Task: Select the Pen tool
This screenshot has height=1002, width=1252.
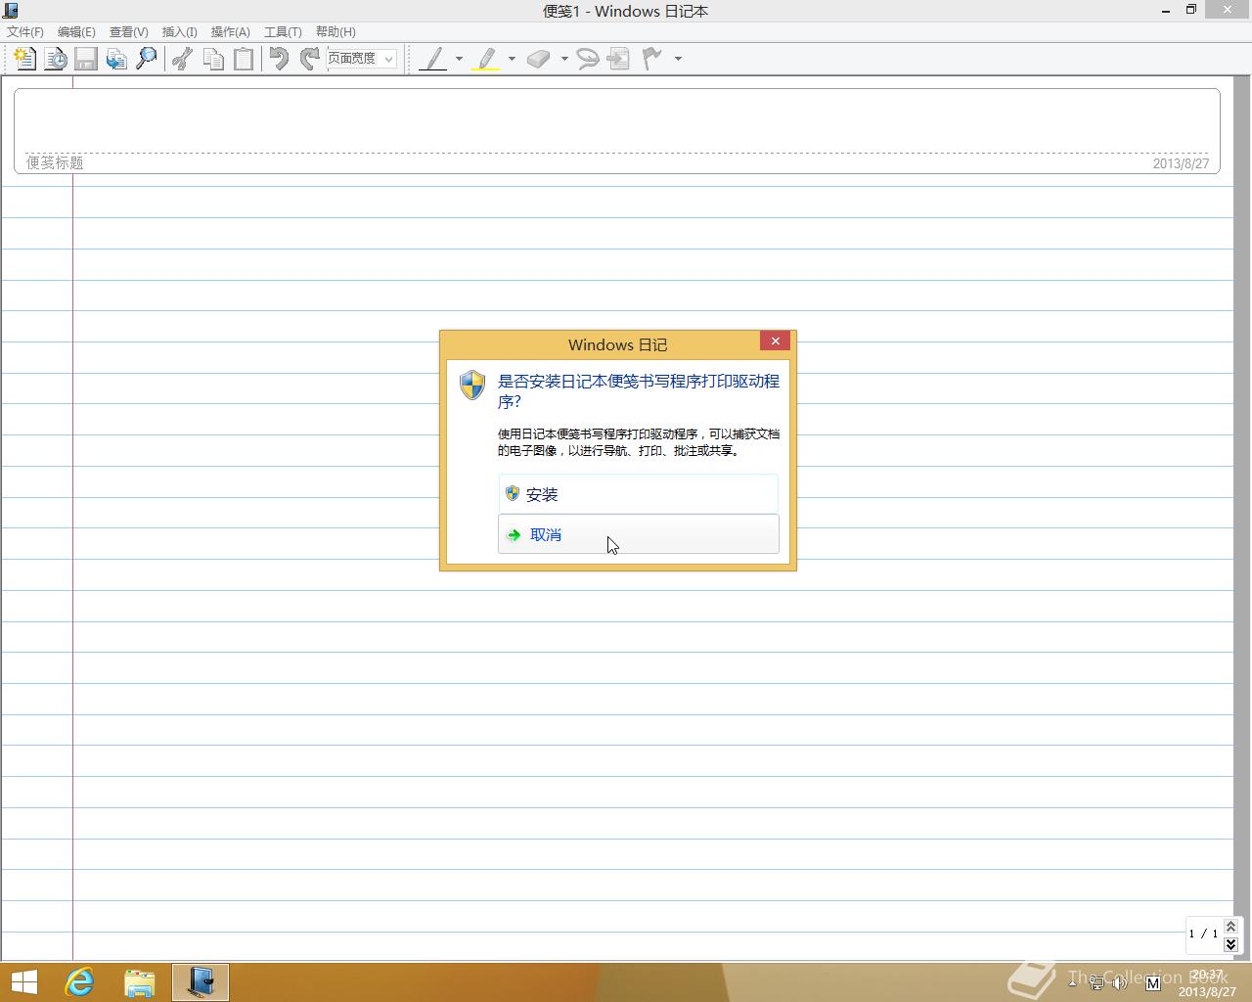Action: tap(433, 59)
